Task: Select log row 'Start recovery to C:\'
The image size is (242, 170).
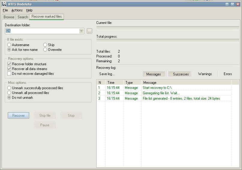Action: (164, 88)
